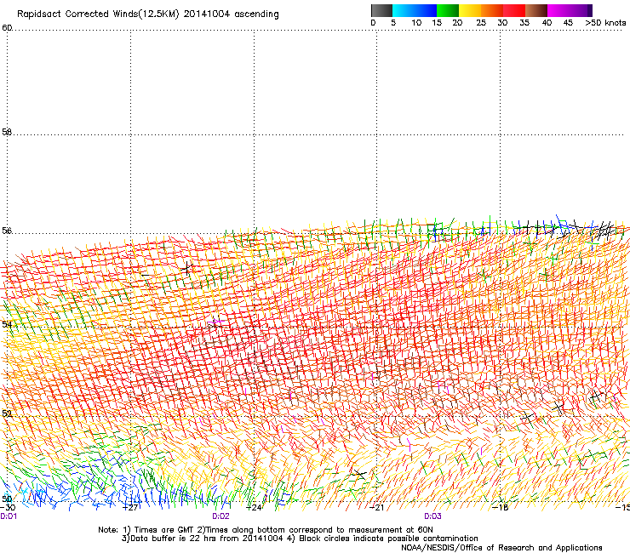Click the NOAA/NESDIS Office of Research credit
The height and width of the screenshot is (553, 630).
(501, 548)
